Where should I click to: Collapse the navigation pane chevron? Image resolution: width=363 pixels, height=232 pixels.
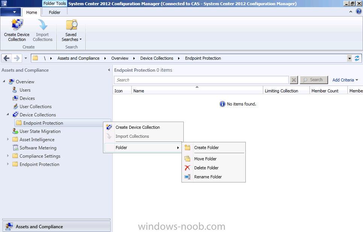[109, 70]
